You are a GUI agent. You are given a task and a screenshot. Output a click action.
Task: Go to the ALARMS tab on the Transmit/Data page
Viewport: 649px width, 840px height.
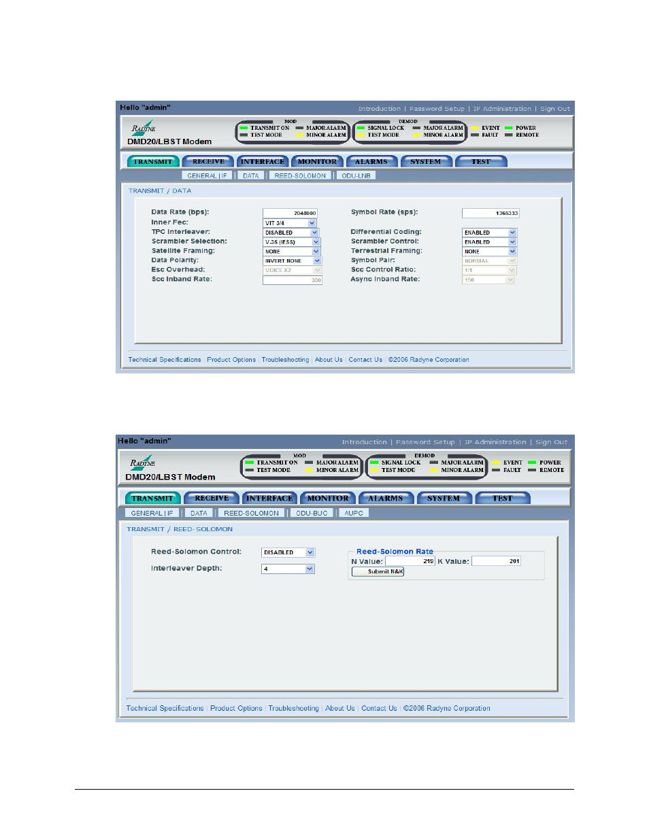(371, 162)
